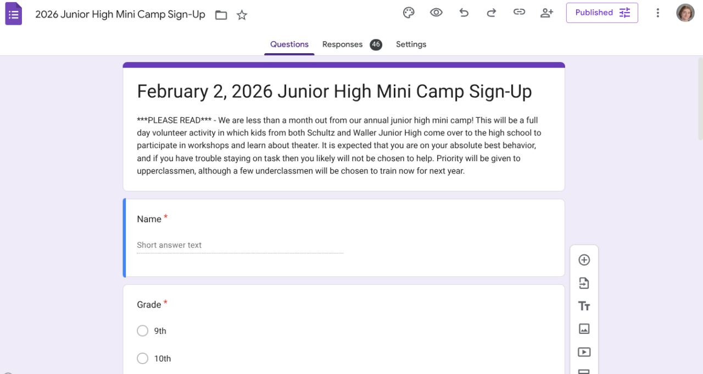The image size is (703, 374).
Task: Add collaborators with person-plus icon
Action: point(546,13)
